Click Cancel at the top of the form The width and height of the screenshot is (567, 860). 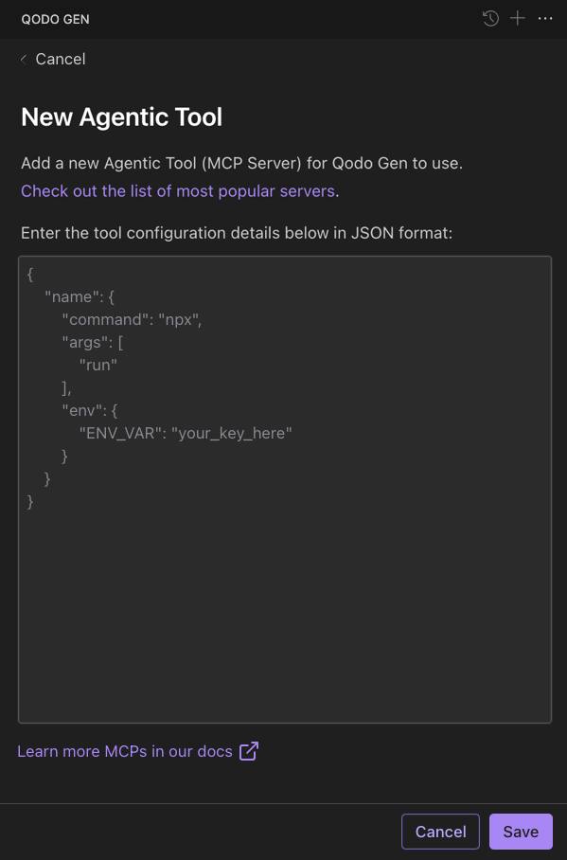click(60, 59)
